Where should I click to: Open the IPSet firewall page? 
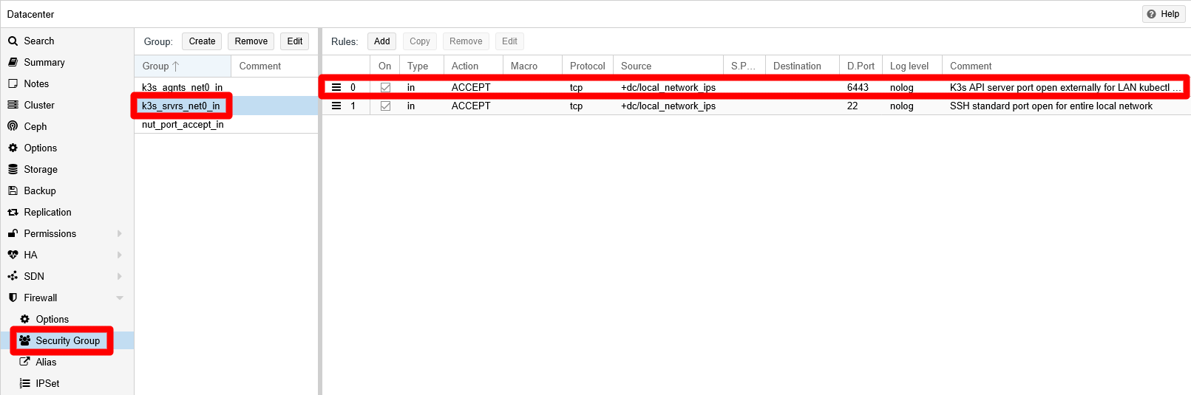(x=47, y=383)
